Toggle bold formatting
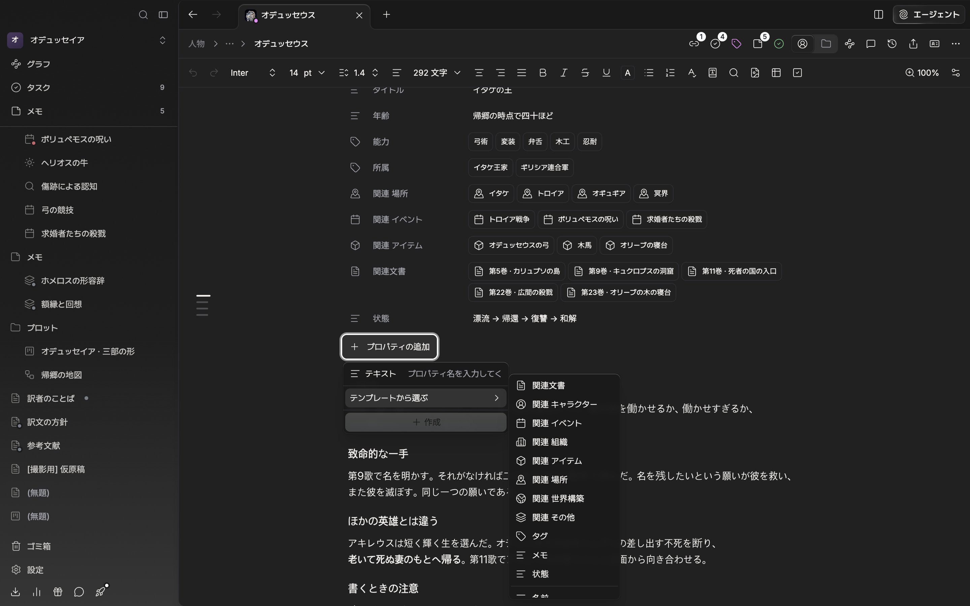This screenshot has height=606, width=970. [x=543, y=73]
